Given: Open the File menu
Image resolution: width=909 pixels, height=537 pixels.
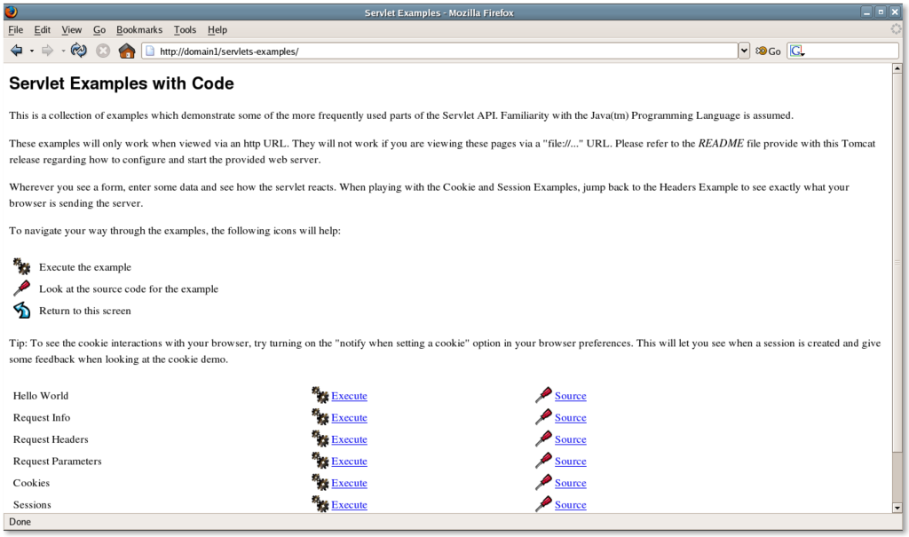Looking at the screenshot, I should tap(15, 30).
